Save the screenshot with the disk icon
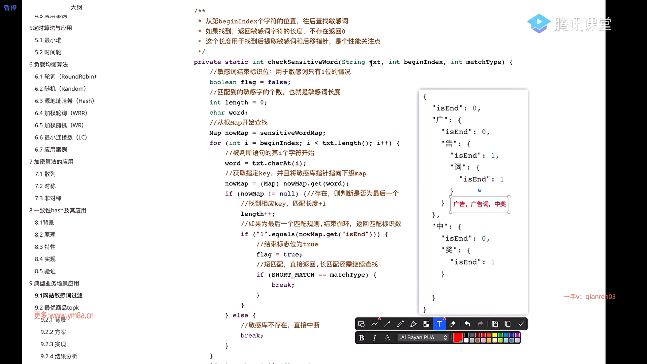 495,324
